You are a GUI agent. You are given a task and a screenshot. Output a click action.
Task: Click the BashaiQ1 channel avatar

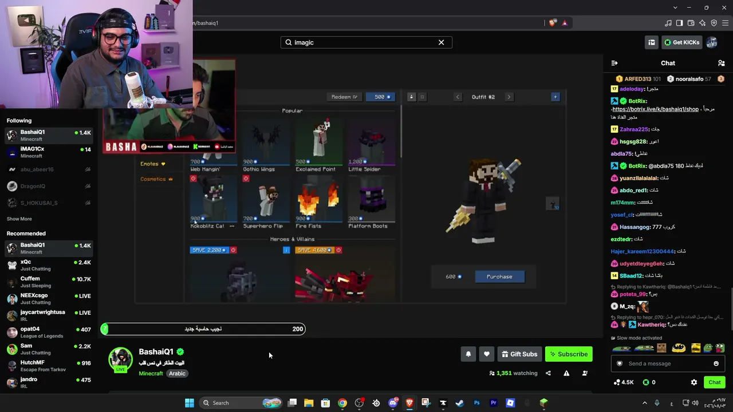[x=121, y=359]
